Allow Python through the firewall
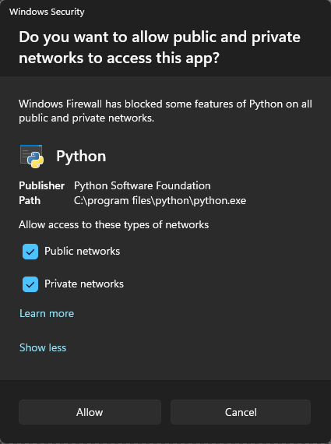Screen dimensions: 331x444 coord(90,412)
